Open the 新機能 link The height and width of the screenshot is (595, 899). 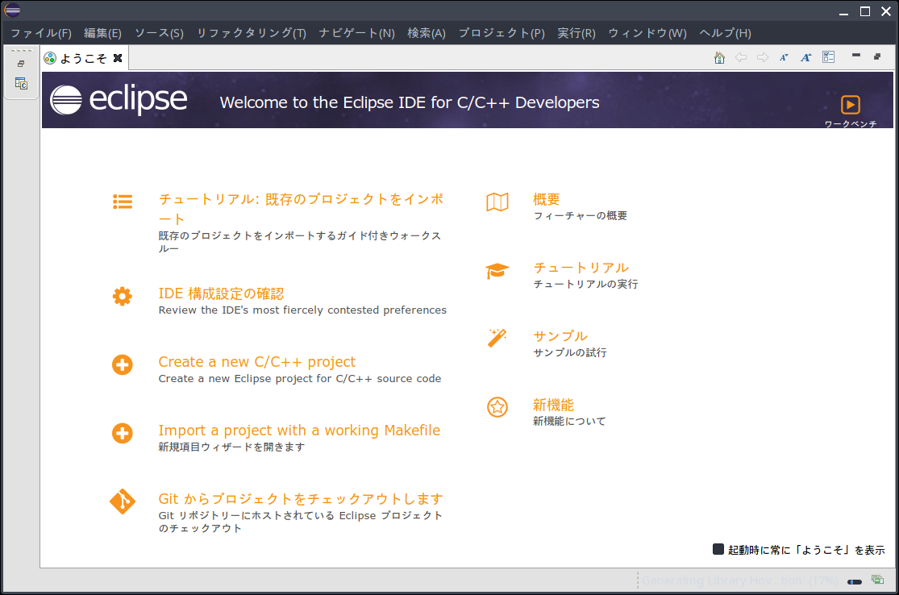553,405
